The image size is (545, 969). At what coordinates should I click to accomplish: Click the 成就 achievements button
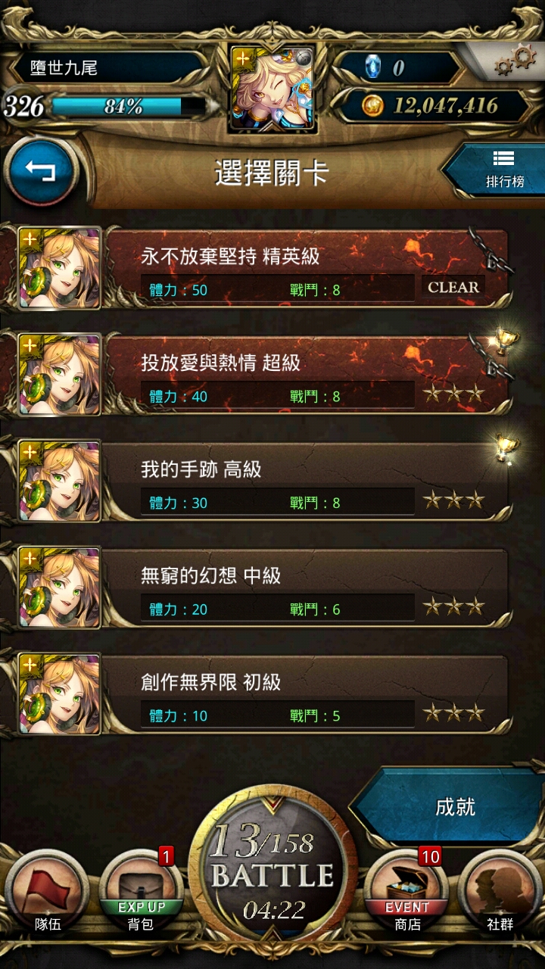tap(453, 807)
